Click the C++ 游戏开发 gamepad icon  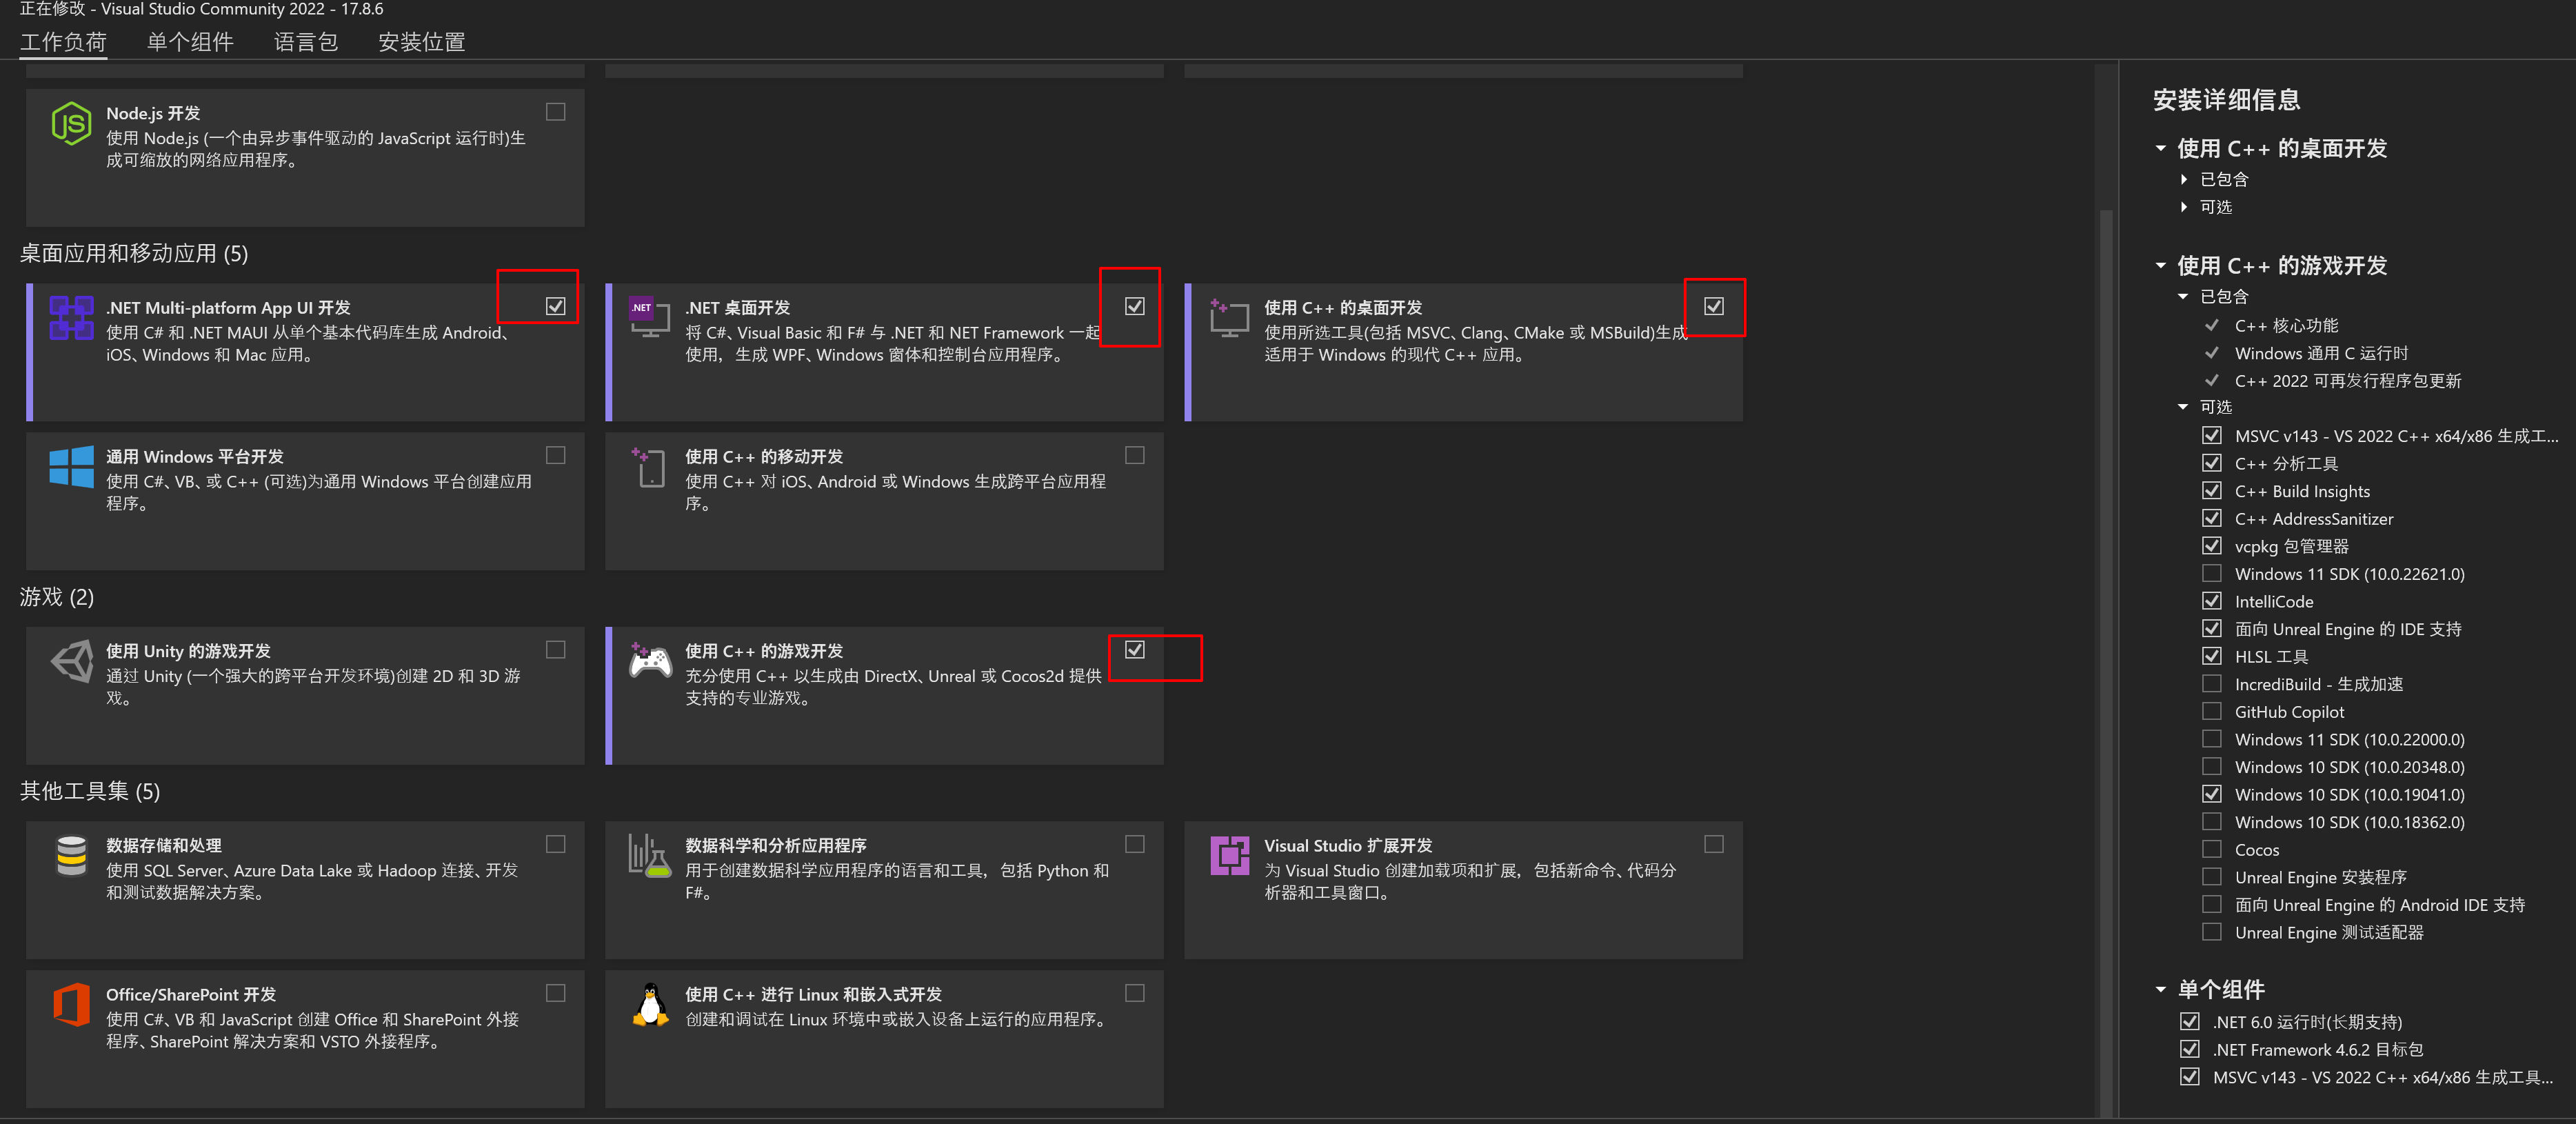[x=650, y=661]
